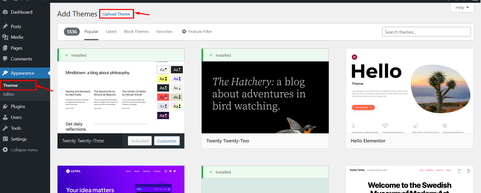This screenshot has width=481, height=193.
Task: Switch to the Block Themes tab
Action: point(136,32)
